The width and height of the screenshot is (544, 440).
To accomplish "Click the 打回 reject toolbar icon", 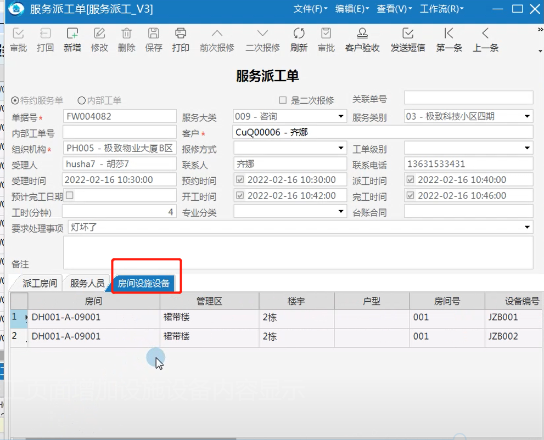I will [45, 33].
